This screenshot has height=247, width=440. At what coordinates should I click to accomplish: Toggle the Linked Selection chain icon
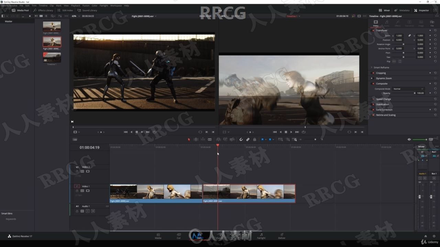point(248,139)
